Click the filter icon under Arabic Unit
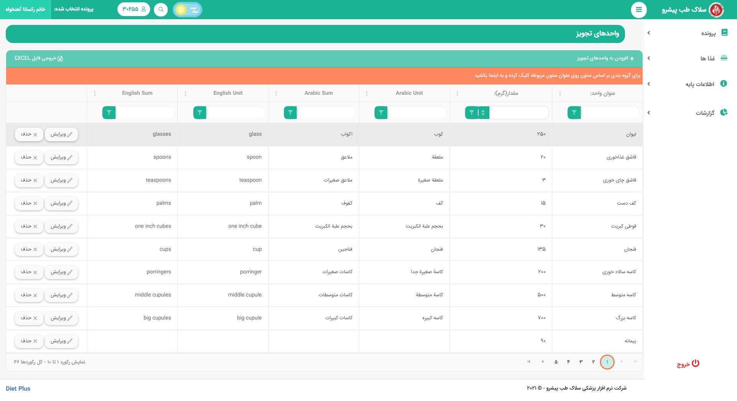This screenshot has height=401, width=737. coord(381,112)
